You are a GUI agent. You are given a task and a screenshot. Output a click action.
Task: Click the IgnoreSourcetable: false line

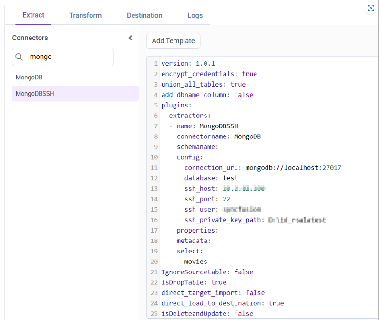point(207,272)
